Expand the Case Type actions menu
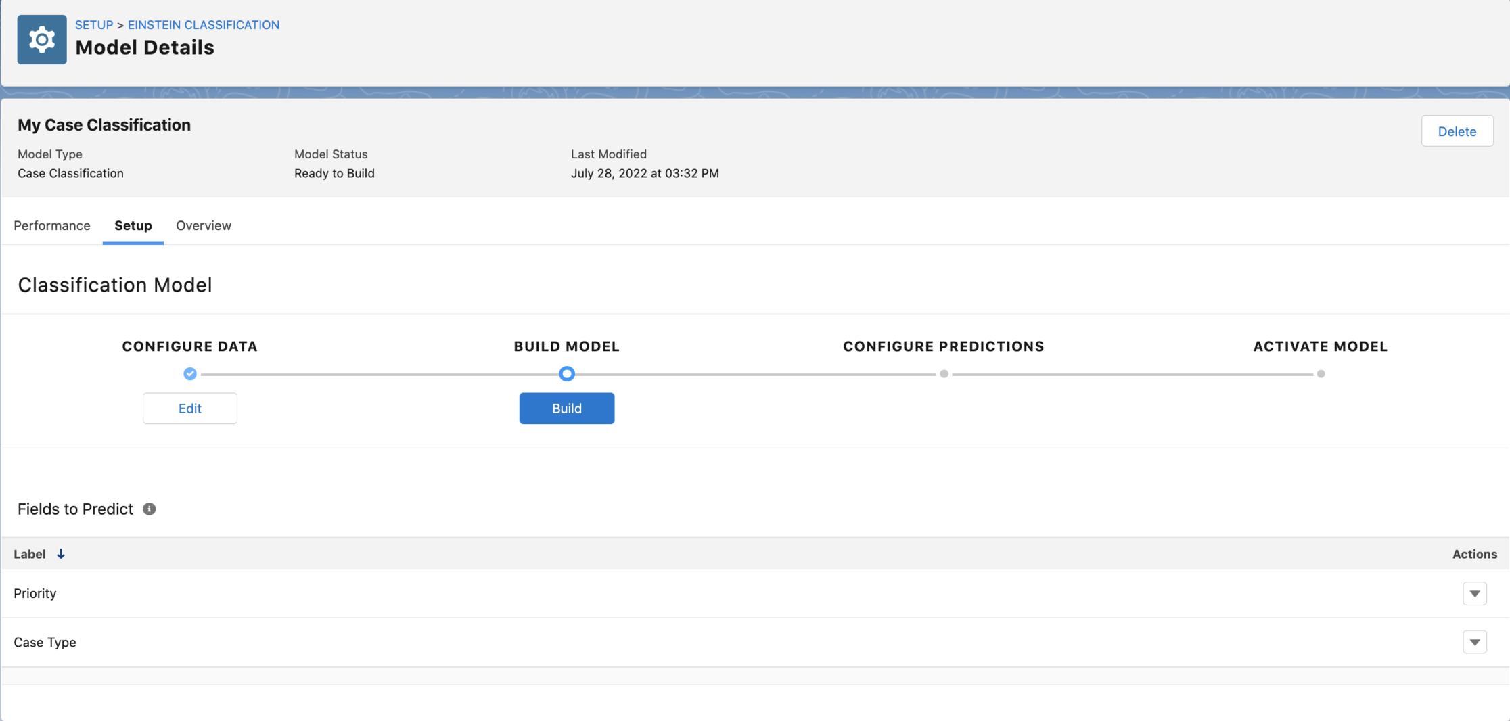The height and width of the screenshot is (721, 1510). (x=1474, y=643)
